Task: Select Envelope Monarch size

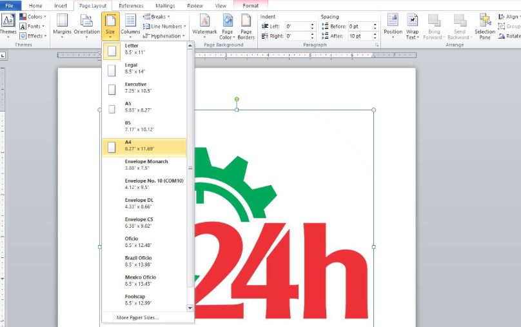Action: tap(144, 166)
